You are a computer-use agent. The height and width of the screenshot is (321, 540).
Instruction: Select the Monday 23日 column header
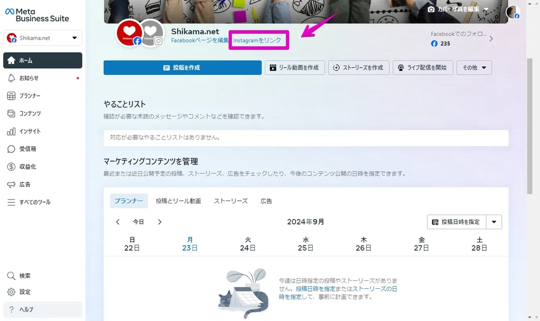point(190,244)
